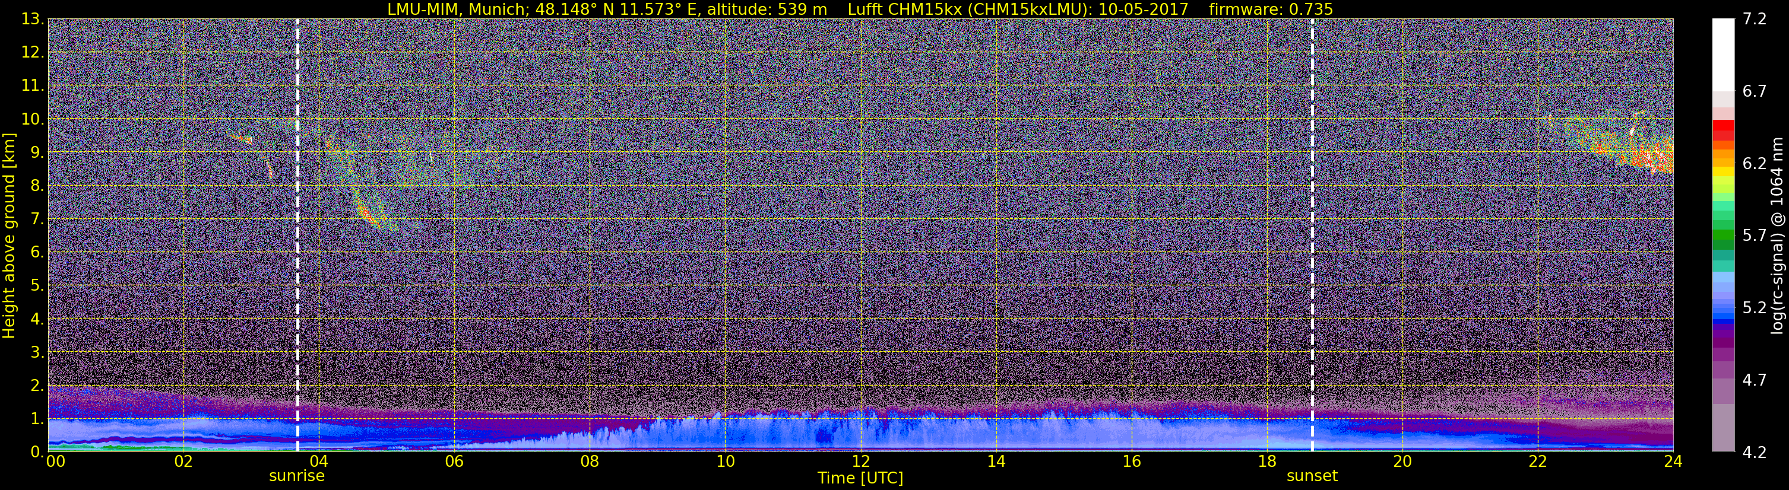This screenshot has width=1789, height=490.
Task: Click the 'sunset' label below the axis
Action: point(1312,476)
